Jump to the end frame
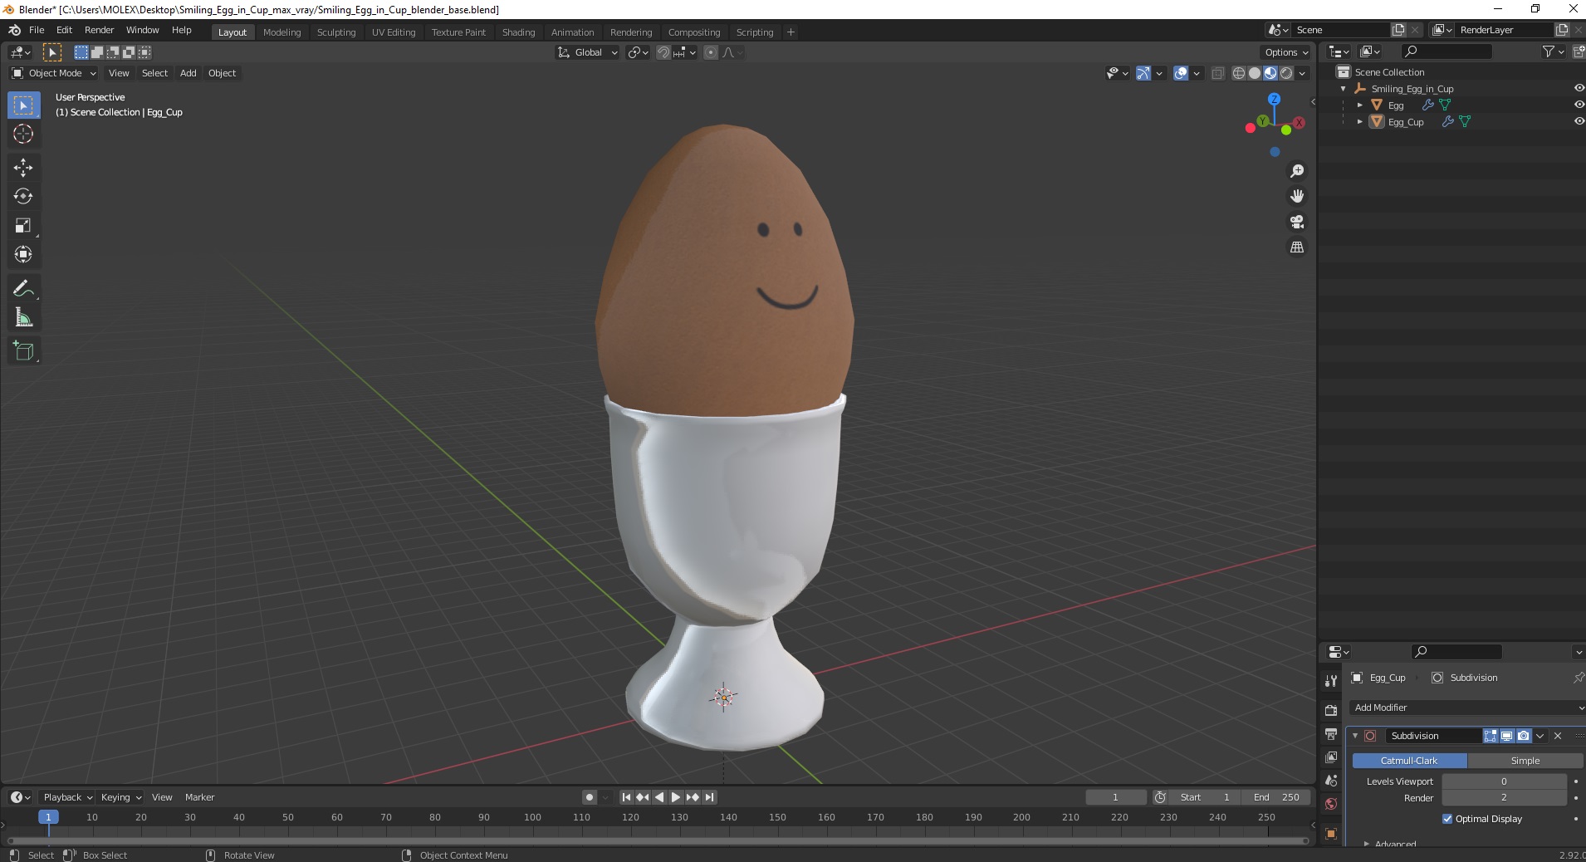Screen dimensions: 1586x862 pos(709,797)
